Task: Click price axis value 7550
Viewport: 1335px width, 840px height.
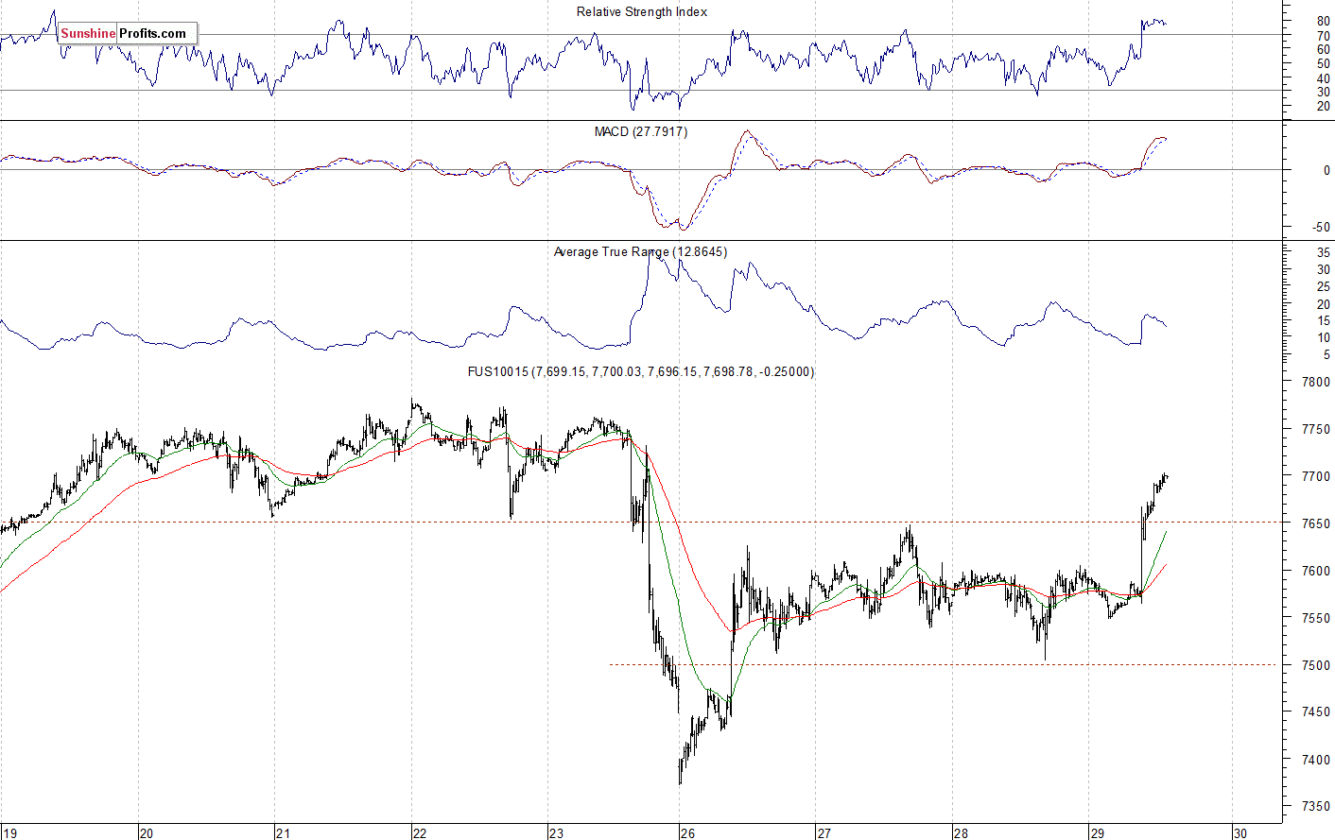Action: (x=1315, y=619)
